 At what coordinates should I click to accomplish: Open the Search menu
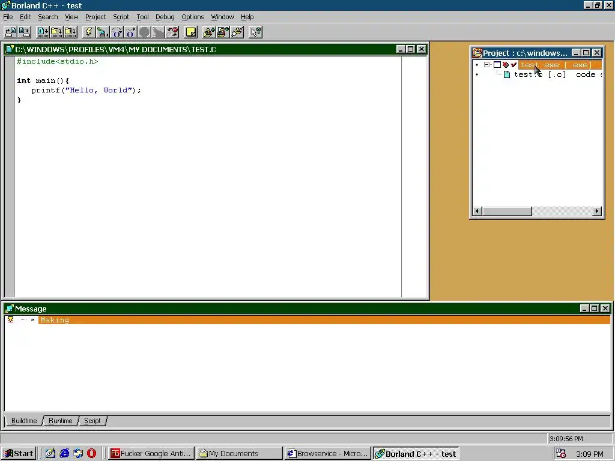click(48, 17)
